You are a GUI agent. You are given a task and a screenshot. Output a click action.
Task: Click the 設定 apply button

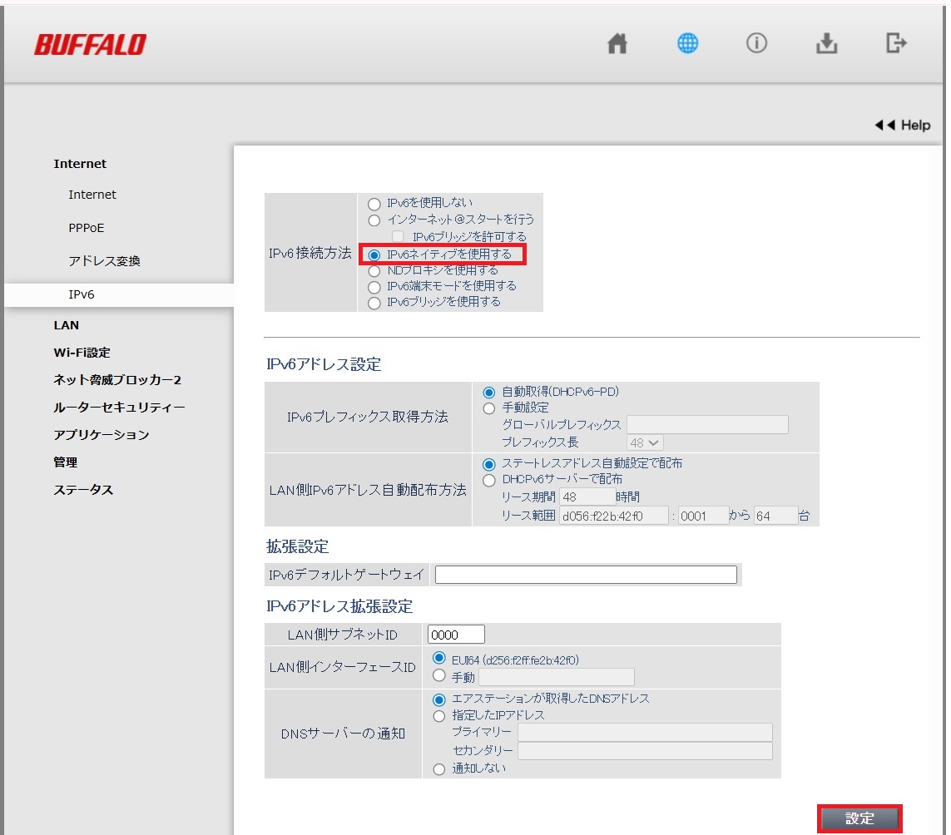859,818
